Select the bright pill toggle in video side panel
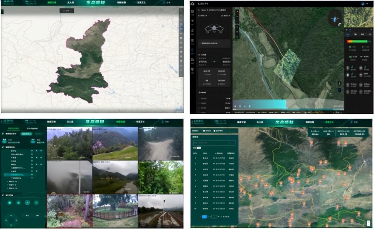Image resolution: width=374 pixels, height=229 pixels. tap(27, 134)
